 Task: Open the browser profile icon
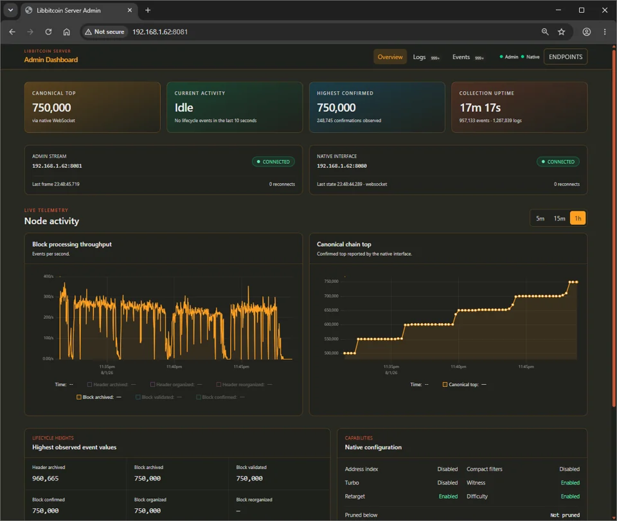click(587, 32)
